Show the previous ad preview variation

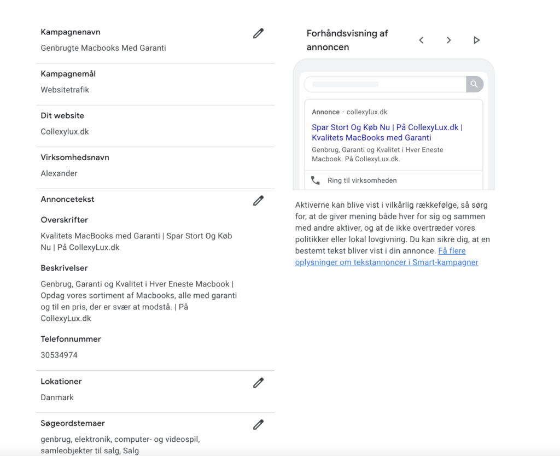(421, 40)
